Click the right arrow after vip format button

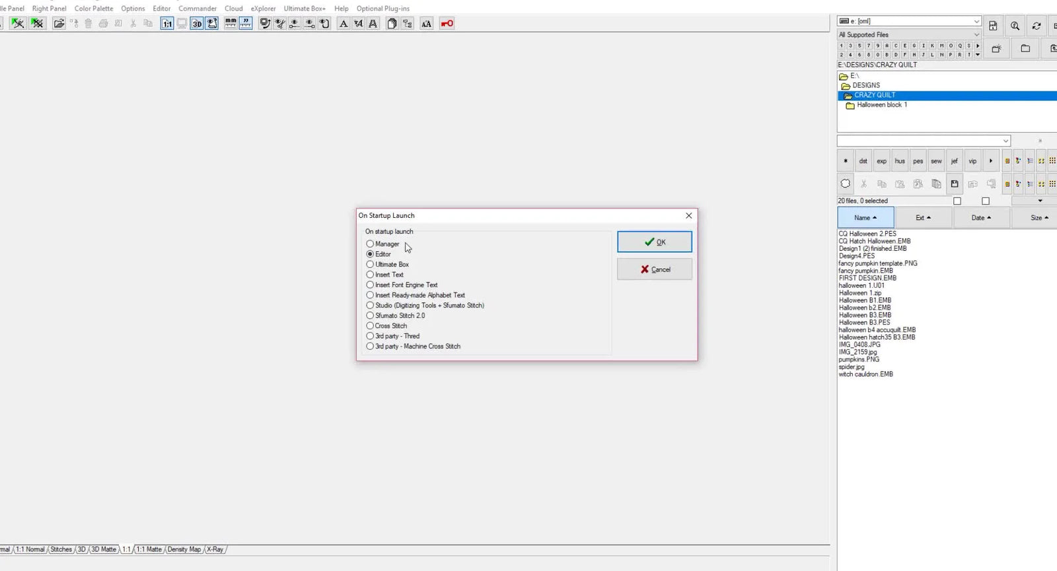pos(991,160)
